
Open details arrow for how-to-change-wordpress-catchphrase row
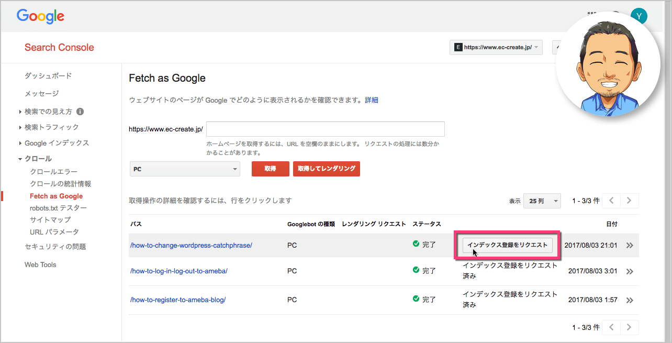(629, 245)
